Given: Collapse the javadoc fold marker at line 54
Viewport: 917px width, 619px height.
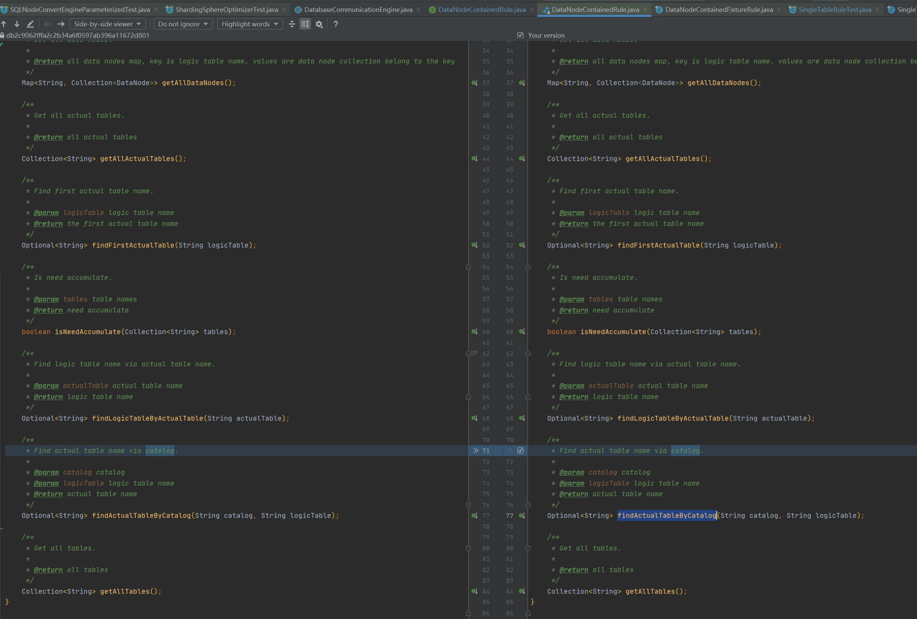Looking at the screenshot, I should pyautogui.click(x=468, y=267).
